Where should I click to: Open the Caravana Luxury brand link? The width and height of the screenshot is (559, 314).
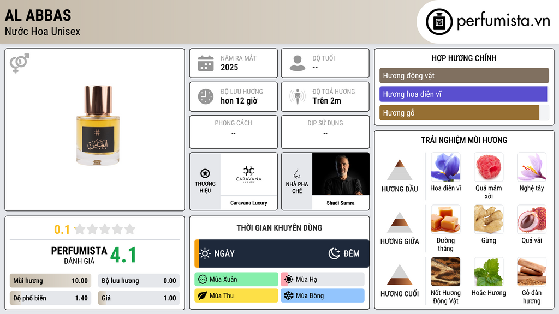(x=248, y=203)
